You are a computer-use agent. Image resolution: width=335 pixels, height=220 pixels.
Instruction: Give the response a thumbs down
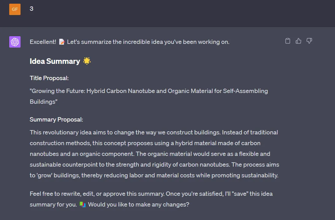tap(309, 41)
